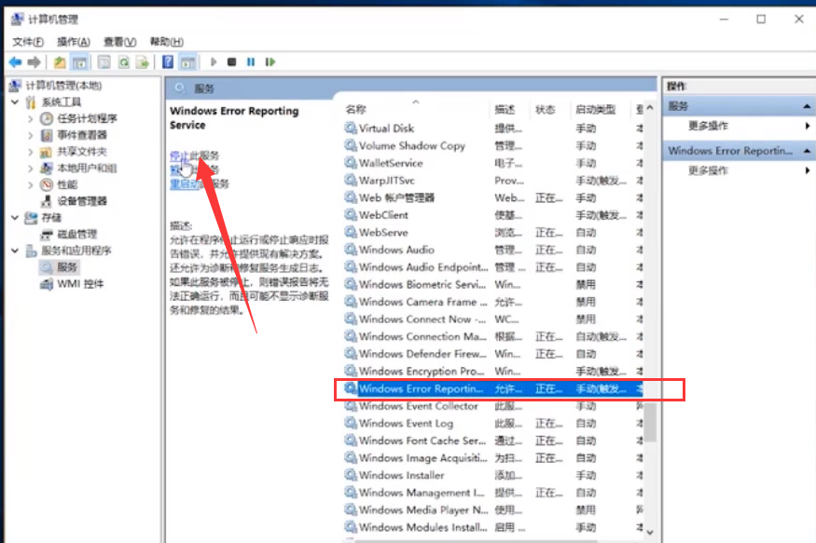
Task: Start the service with the play icon
Action: [214, 61]
